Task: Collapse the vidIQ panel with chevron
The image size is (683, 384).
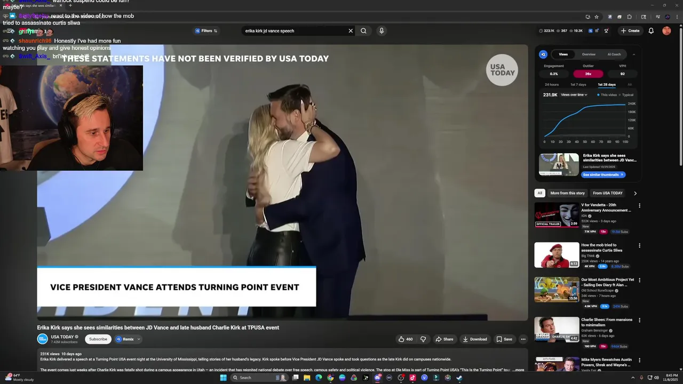Action: pos(634,54)
